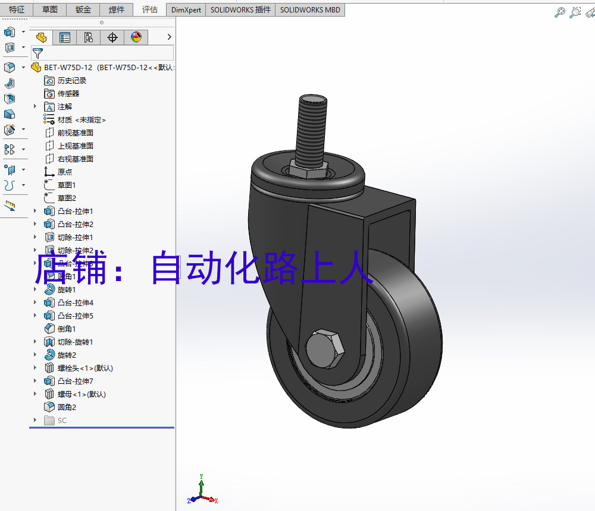Expand the SC folder
Screen dimensions: 595x511
click(35, 420)
